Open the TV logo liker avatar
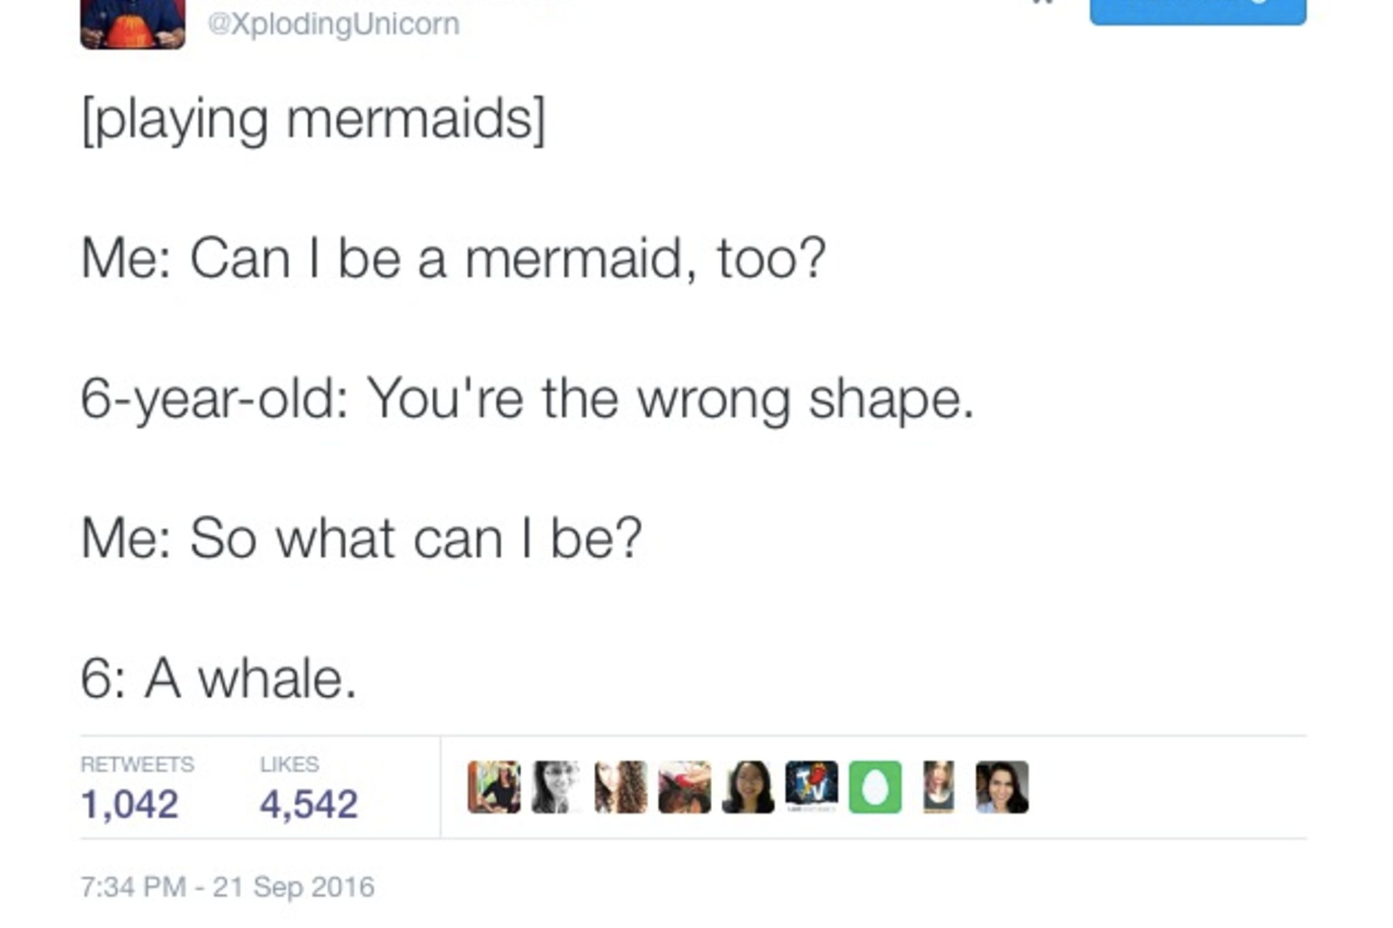1393x928 pixels. 811,787
